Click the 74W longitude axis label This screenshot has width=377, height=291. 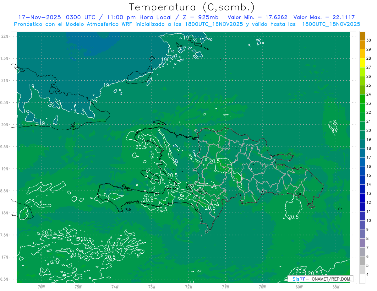[x=115, y=287]
